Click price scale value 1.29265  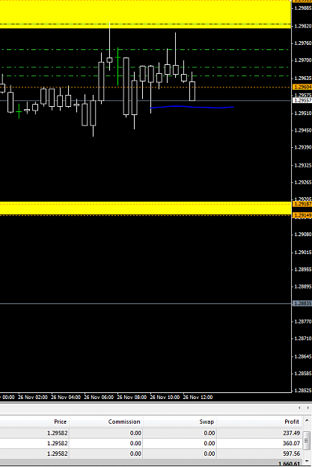pyautogui.click(x=303, y=182)
